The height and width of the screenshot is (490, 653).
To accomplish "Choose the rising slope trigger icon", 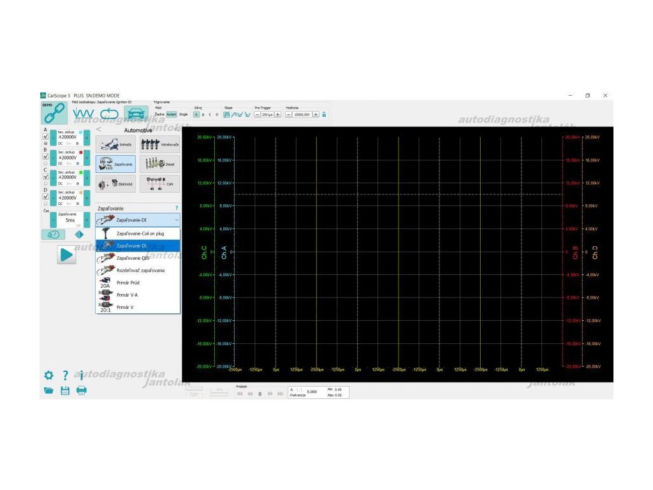I will coord(226,115).
